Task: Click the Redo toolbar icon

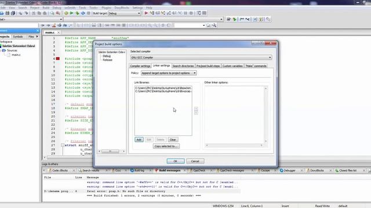Action: [26, 13]
